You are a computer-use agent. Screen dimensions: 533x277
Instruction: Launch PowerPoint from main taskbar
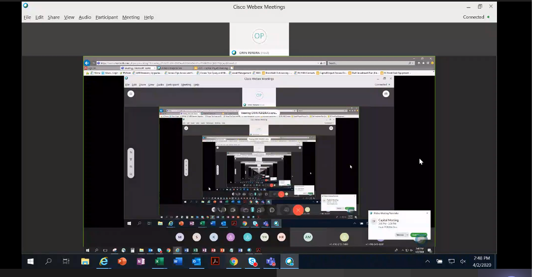[122, 261]
